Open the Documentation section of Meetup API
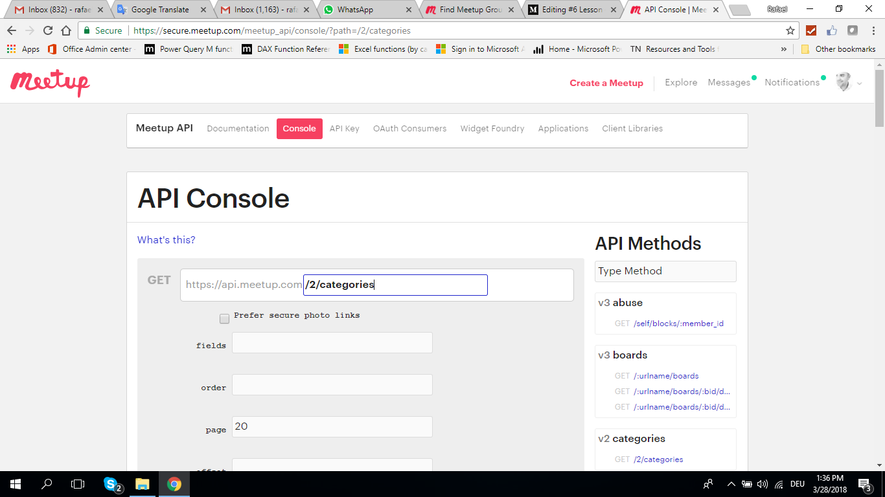 click(x=238, y=128)
